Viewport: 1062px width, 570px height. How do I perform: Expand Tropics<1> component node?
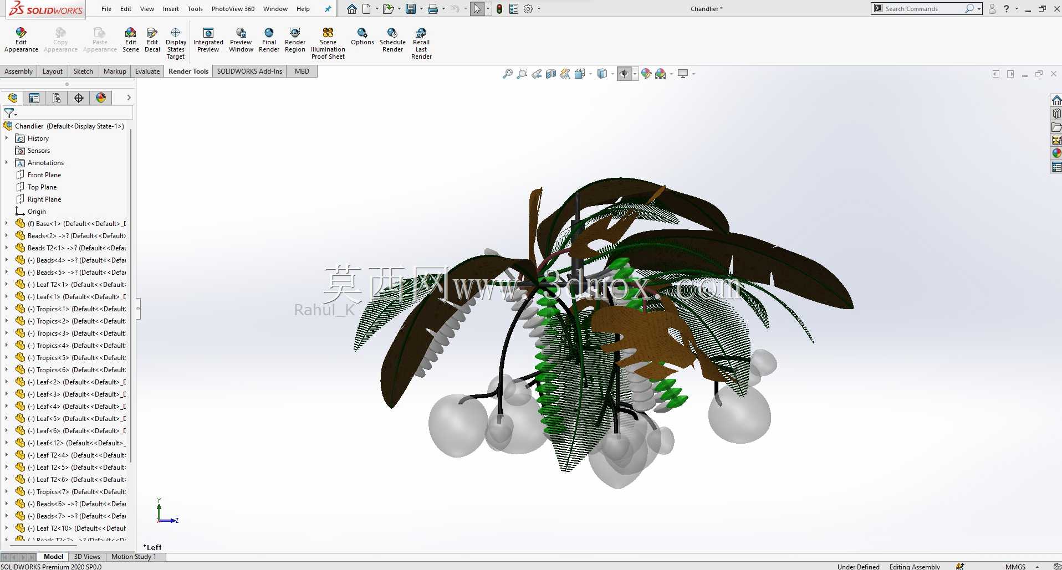click(7, 309)
